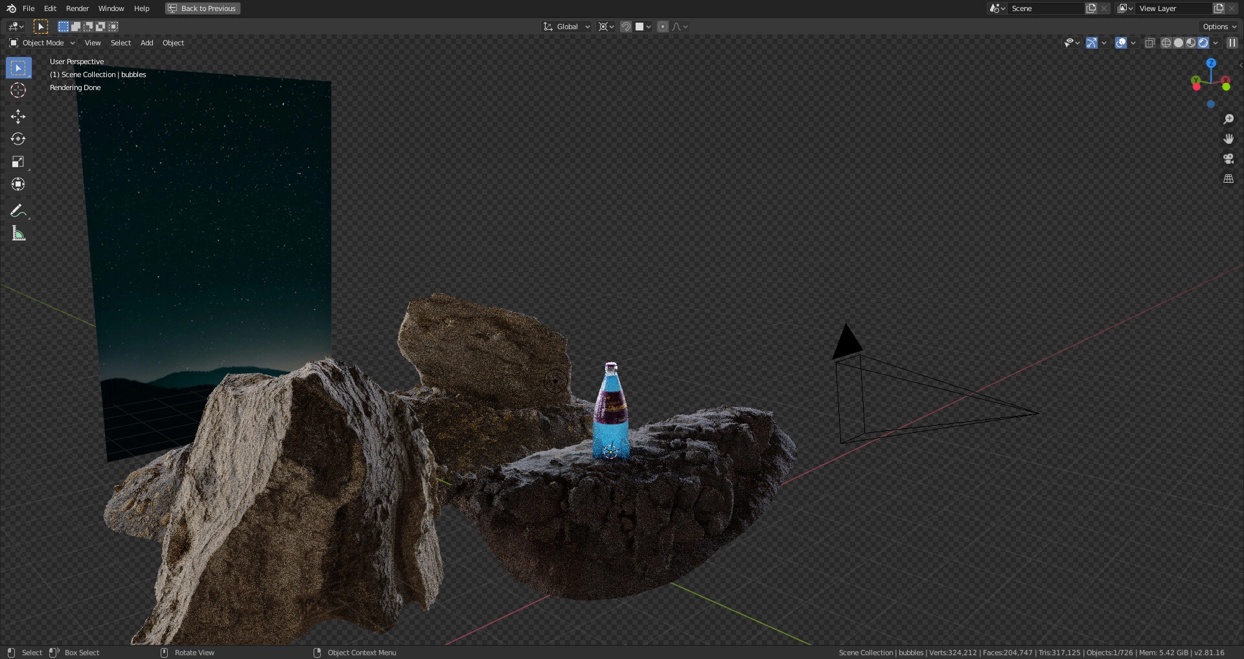
Task: Click the camera view icon
Action: (1228, 159)
